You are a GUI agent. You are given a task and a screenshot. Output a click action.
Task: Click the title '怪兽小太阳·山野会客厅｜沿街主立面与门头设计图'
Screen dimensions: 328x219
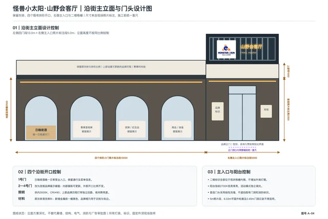click(x=83, y=9)
